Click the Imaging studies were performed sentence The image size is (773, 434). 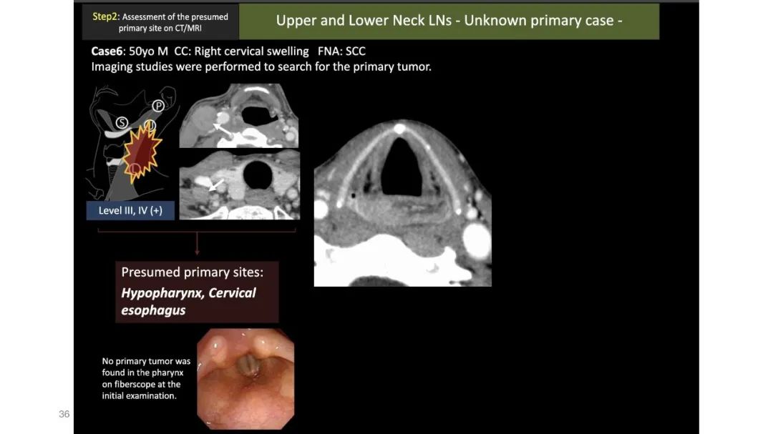point(261,66)
